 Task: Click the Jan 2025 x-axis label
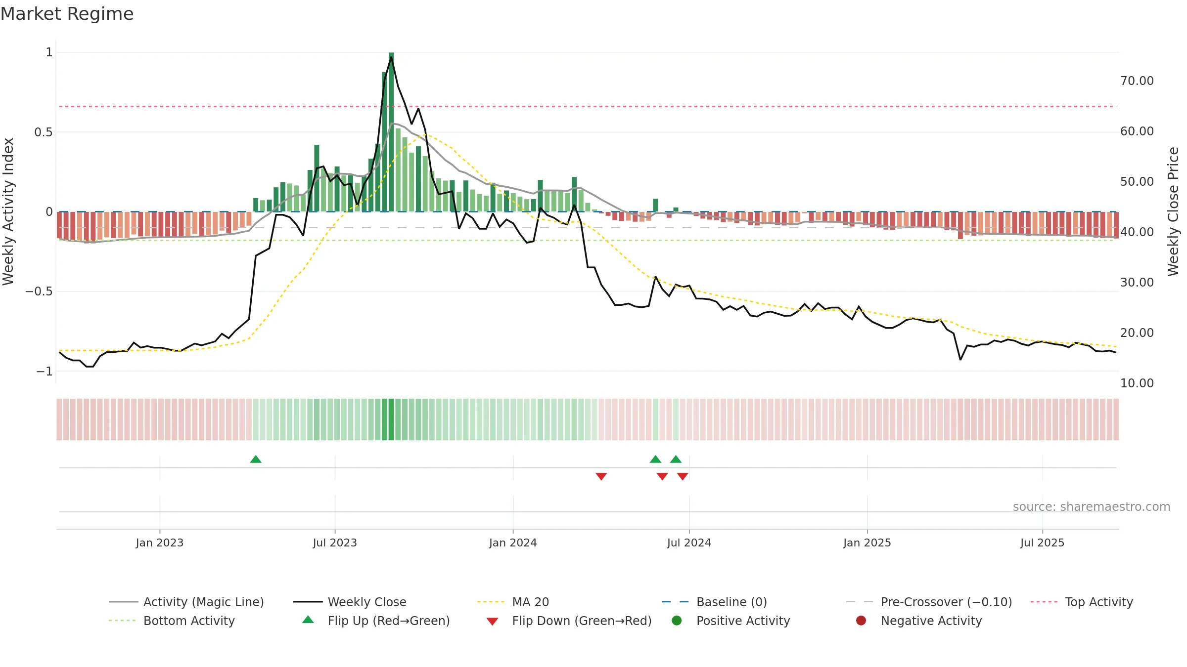[867, 543]
